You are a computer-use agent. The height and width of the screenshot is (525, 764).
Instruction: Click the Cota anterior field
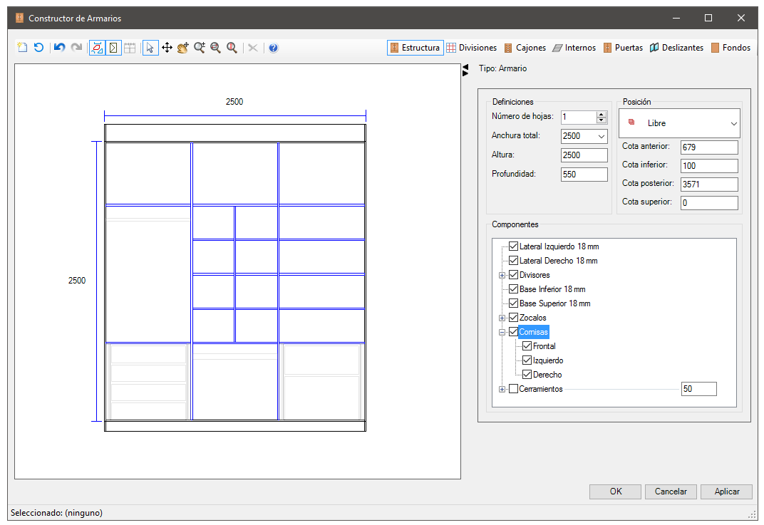click(709, 147)
